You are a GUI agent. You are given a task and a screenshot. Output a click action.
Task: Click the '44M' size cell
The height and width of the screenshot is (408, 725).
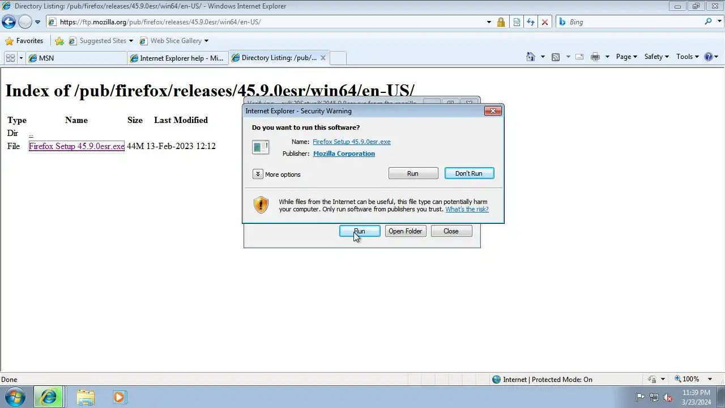(x=135, y=146)
